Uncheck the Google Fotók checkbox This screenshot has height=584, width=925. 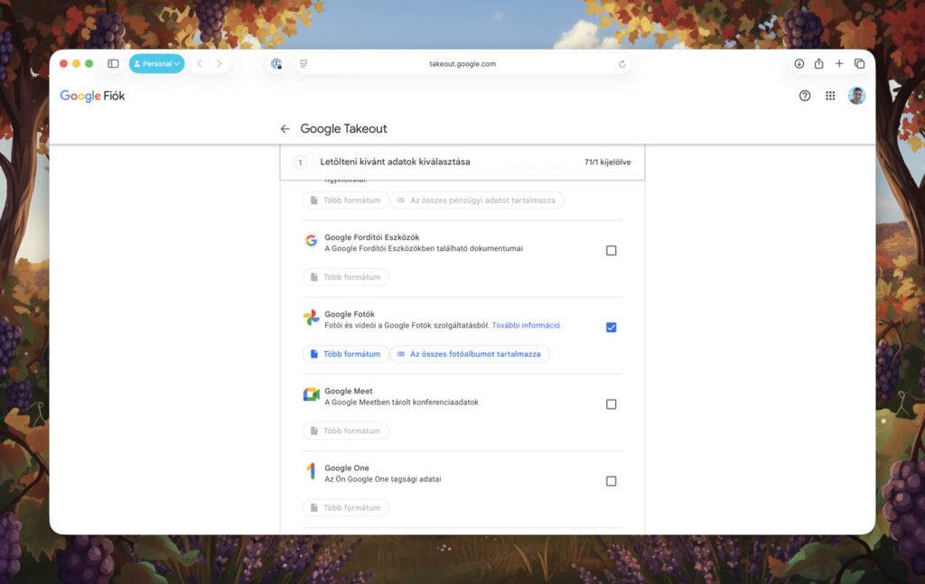(612, 327)
